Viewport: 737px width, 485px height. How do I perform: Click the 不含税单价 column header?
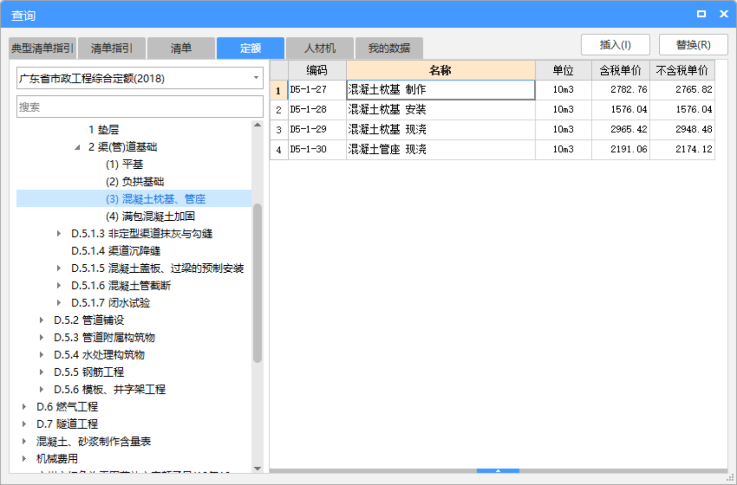[x=682, y=70]
